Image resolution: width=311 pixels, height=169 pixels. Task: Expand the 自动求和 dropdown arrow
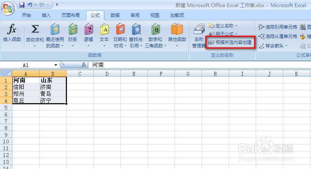(35, 46)
